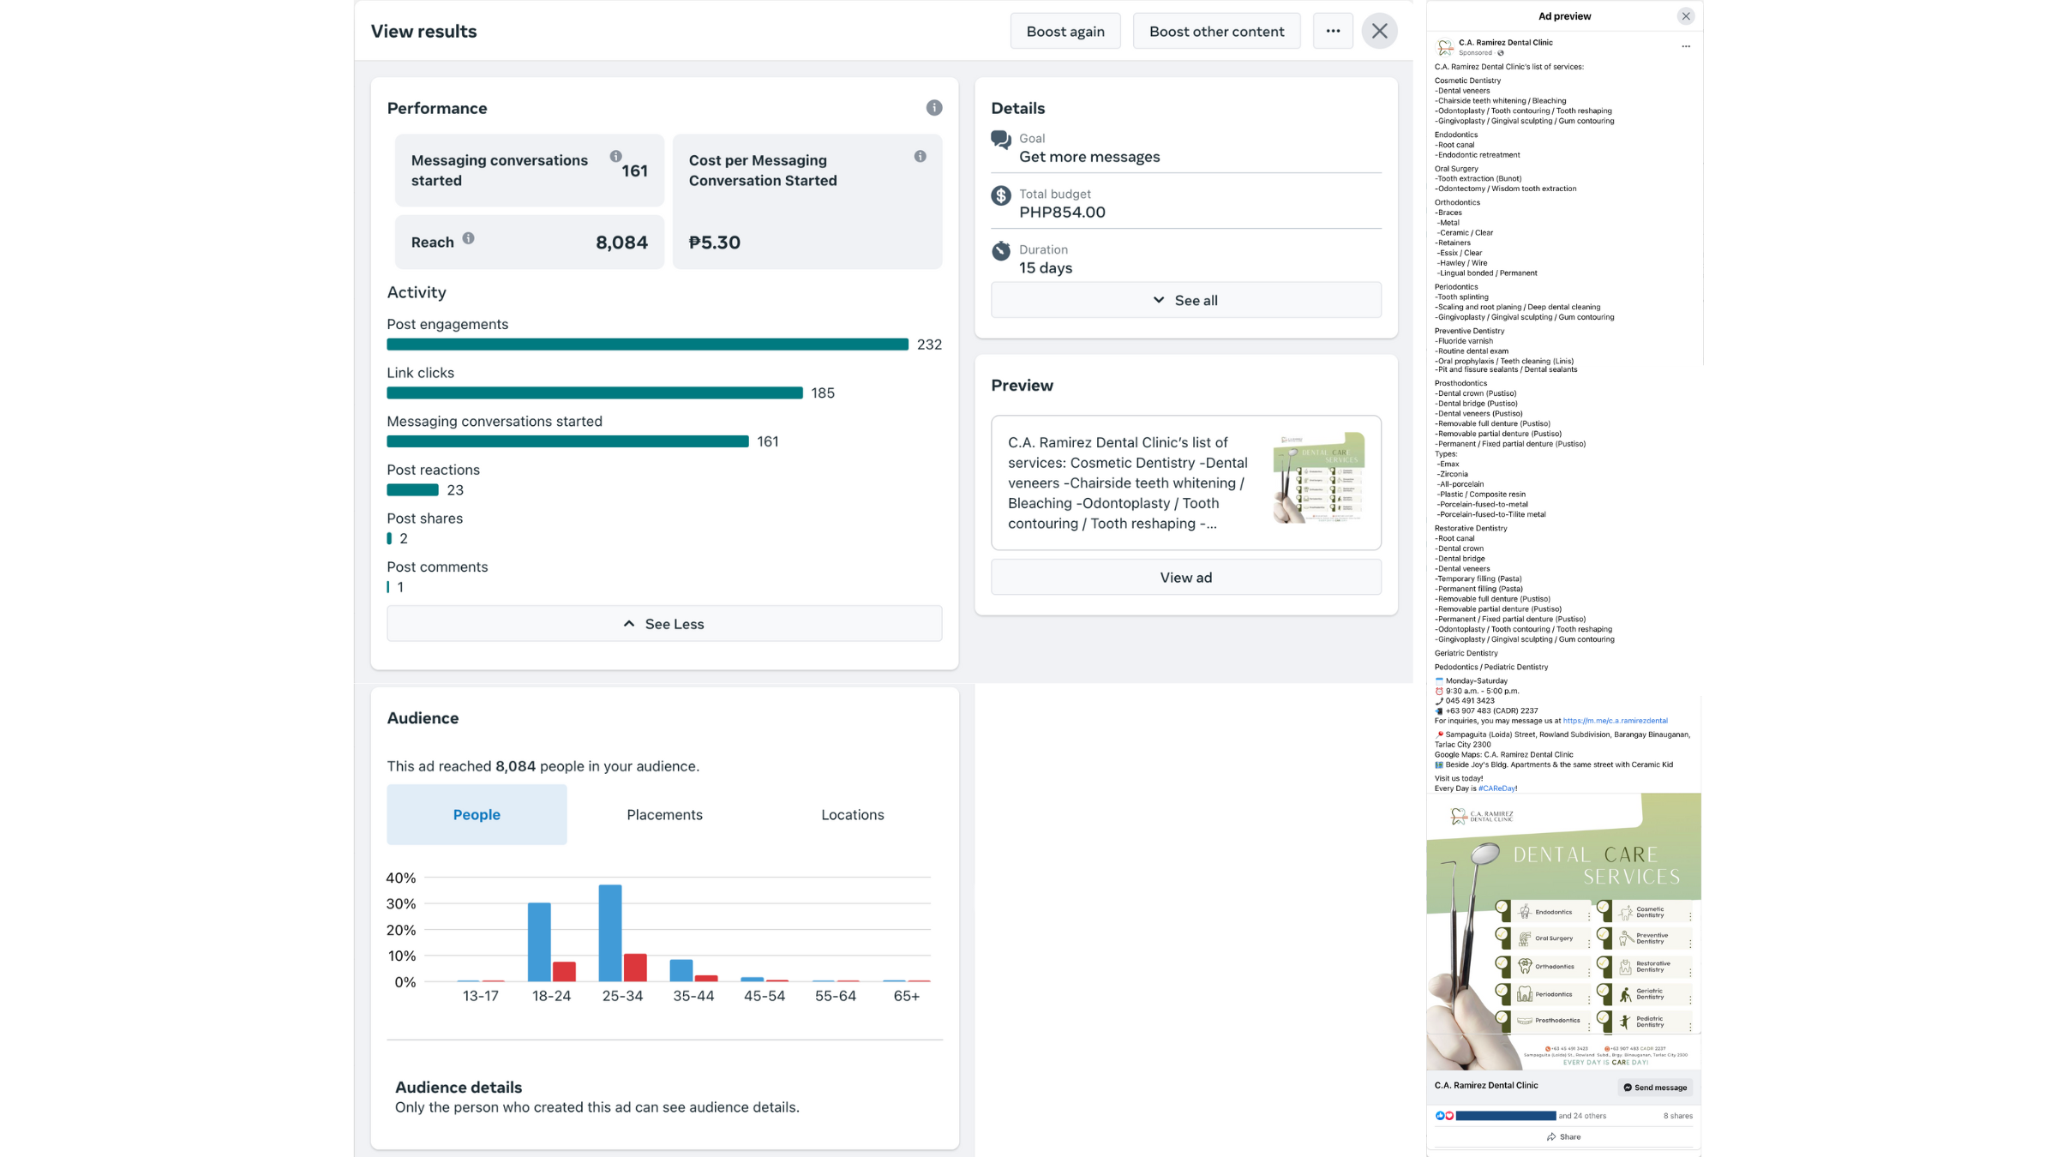Screen dimensions: 2057x1157
Task: Click the Boost again button
Action: (1065, 32)
